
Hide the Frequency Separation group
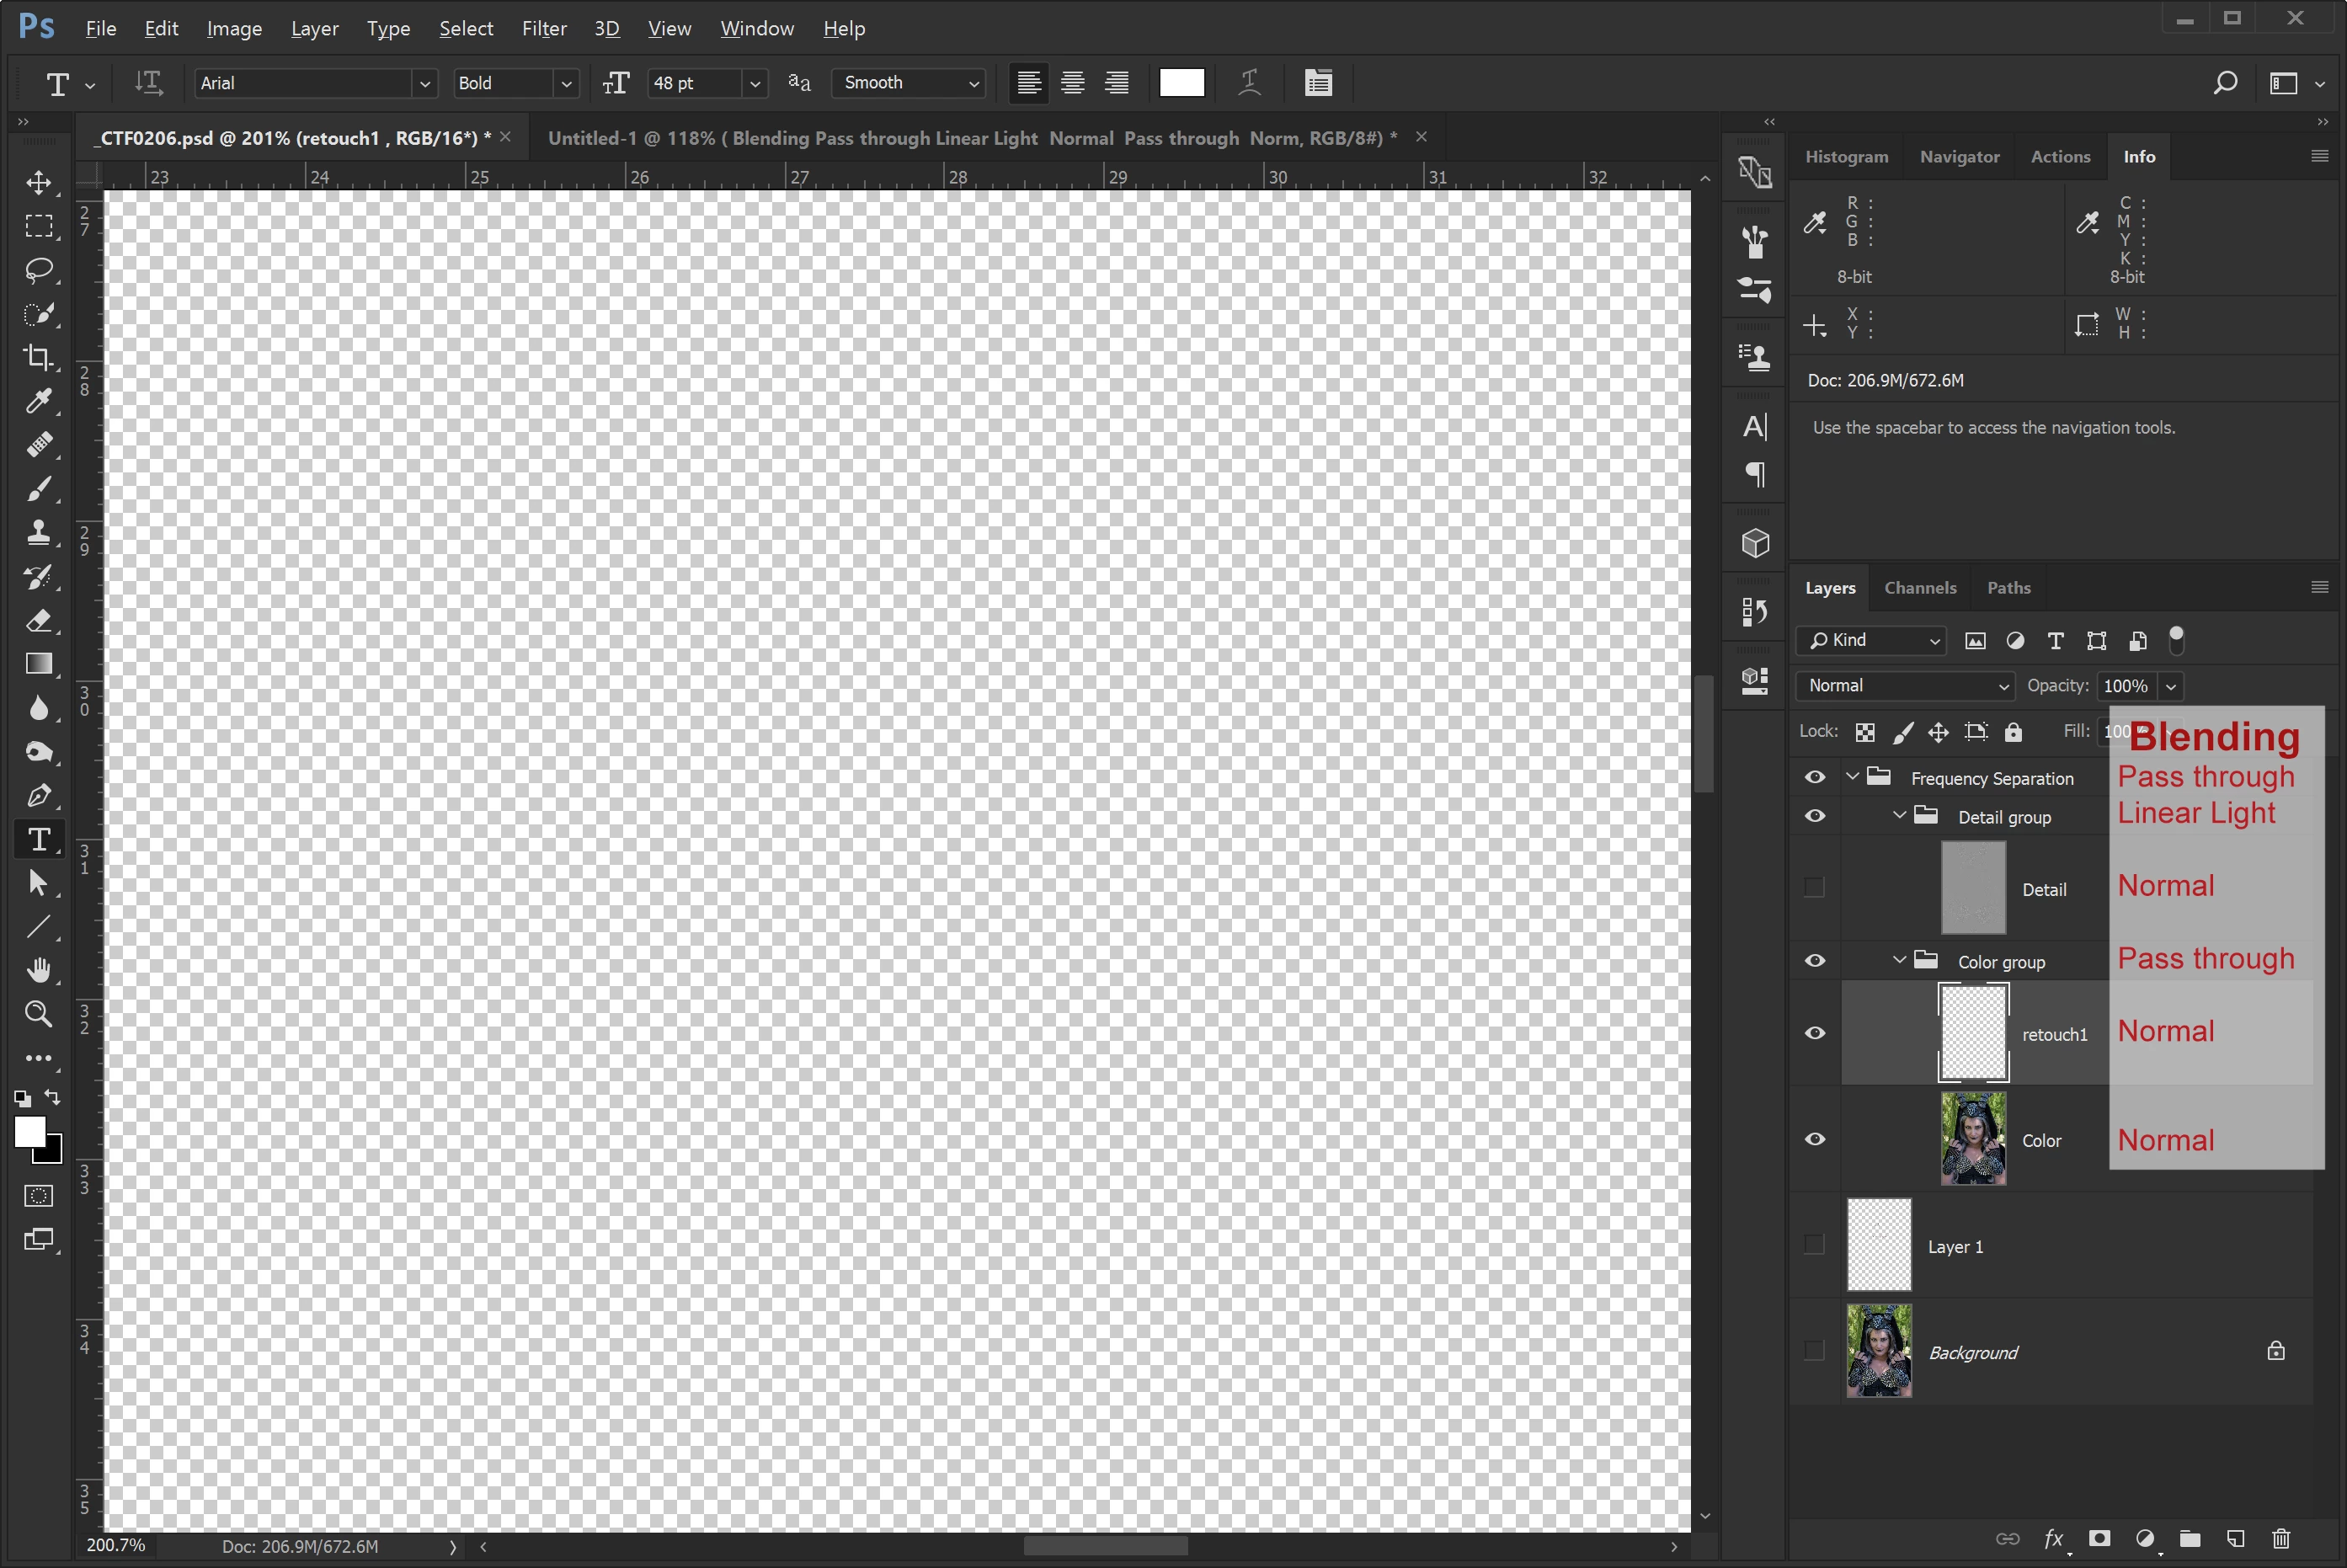1814,777
